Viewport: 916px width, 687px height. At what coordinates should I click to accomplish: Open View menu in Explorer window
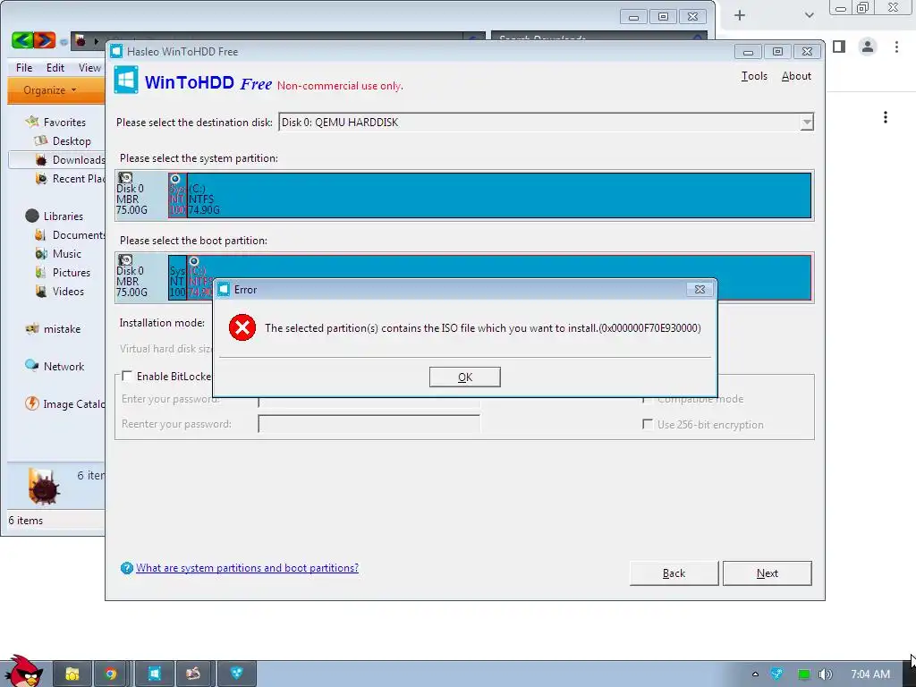tap(90, 68)
